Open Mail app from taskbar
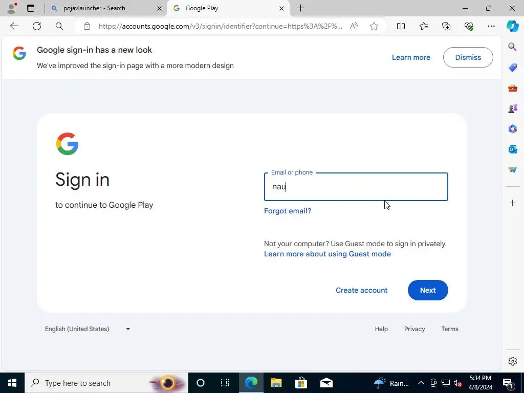 click(x=326, y=383)
